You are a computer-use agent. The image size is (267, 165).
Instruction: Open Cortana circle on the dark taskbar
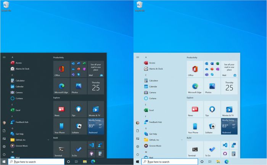(x=68, y=162)
